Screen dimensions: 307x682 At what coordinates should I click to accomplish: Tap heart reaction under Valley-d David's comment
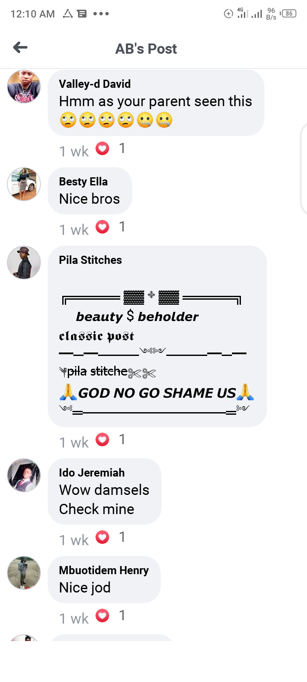click(x=102, y=149)
